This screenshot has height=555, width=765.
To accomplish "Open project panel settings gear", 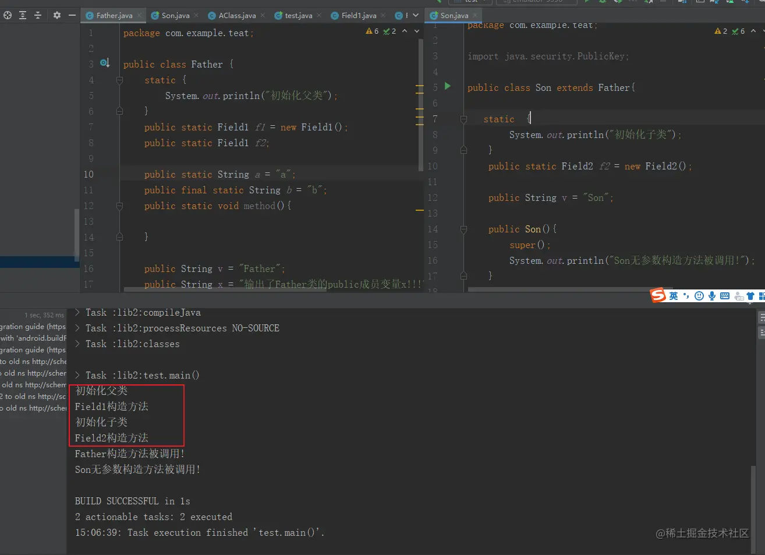I will tap(56, 15).
